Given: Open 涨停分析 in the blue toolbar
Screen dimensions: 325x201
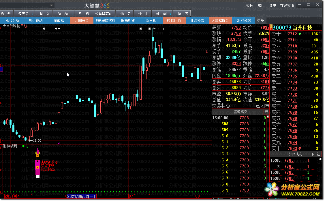Looking at the screenshot, I should (x=12, y=20).
